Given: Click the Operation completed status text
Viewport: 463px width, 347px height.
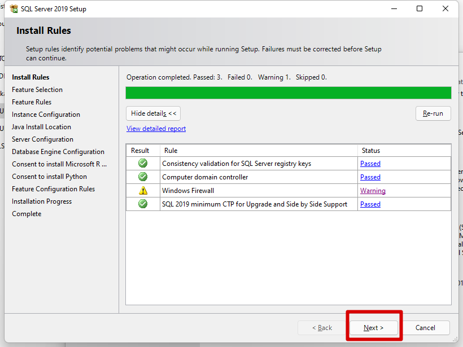Looking at the screenshot, I should 226,77.
